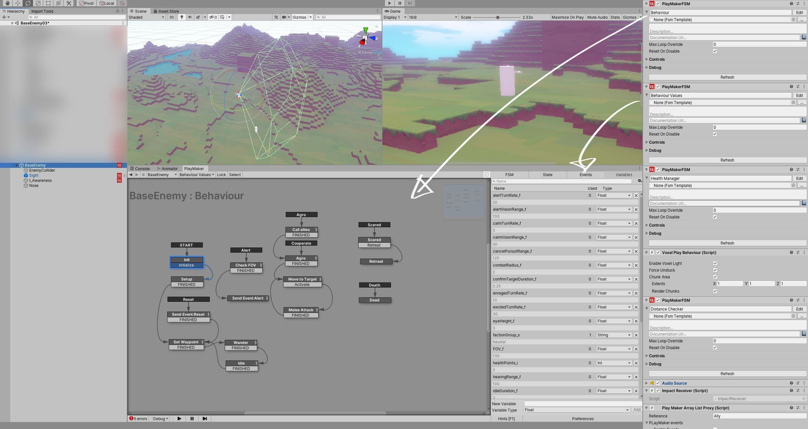Image resolution: width=808 pixels, height=429 pixels.
Task: Enable Force Unstuck in Voxel Play Behaviour
Action: click(715, 270)
